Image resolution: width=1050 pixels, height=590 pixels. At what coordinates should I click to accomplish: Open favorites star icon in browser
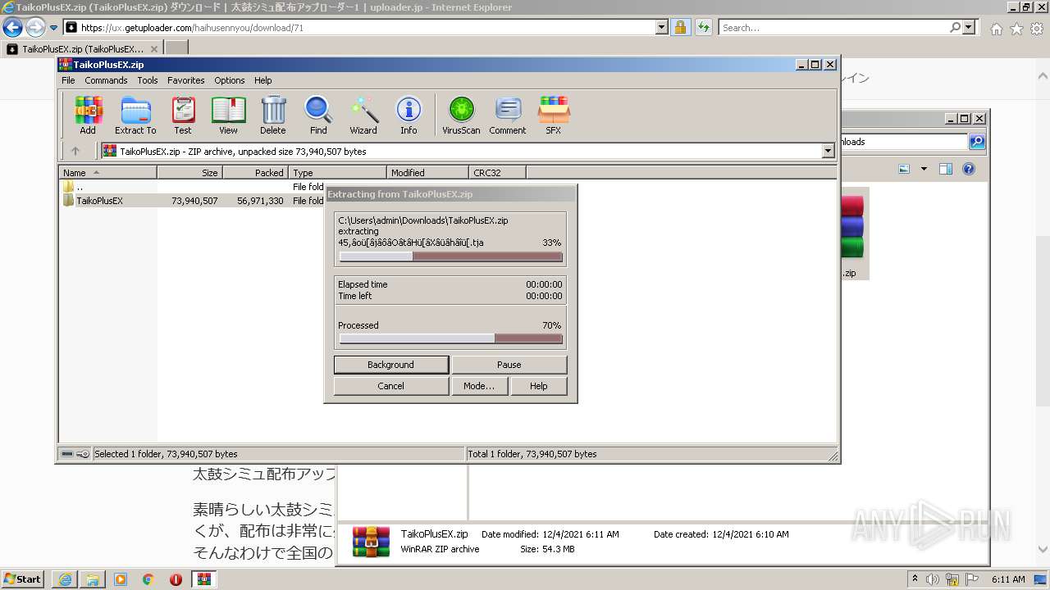click(x=1016, y=29)
